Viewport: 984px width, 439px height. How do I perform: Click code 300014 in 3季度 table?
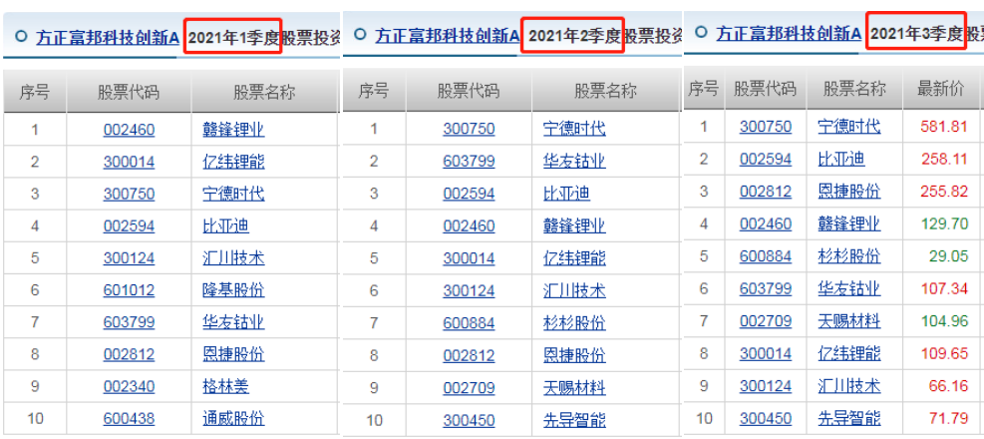(766, 353)
